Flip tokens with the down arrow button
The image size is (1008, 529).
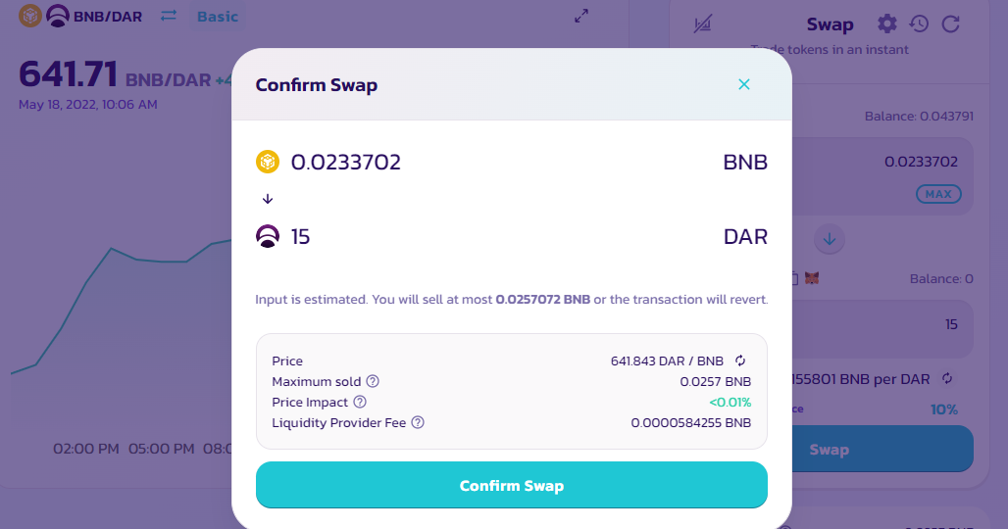coord(830,239)
